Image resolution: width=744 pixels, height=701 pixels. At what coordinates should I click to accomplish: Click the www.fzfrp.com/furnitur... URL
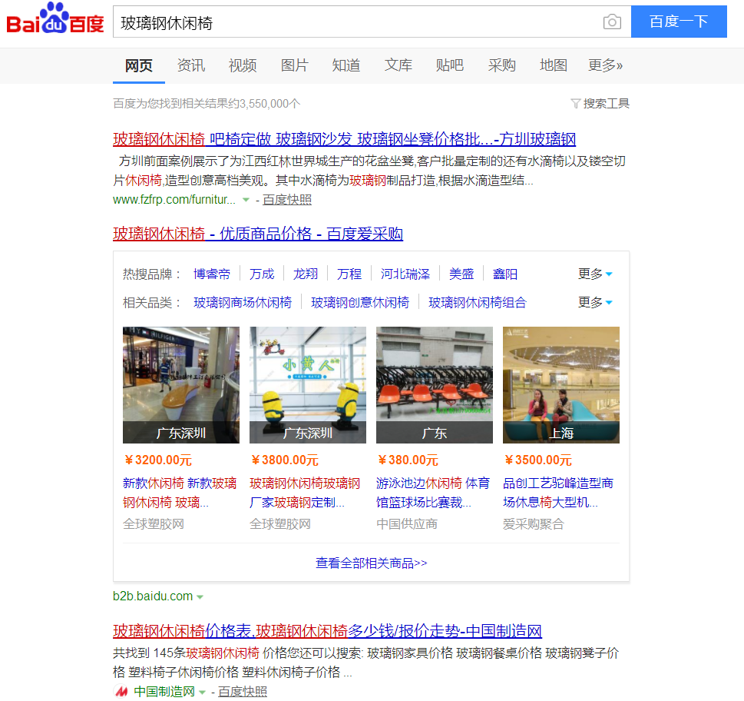point(174,200)
